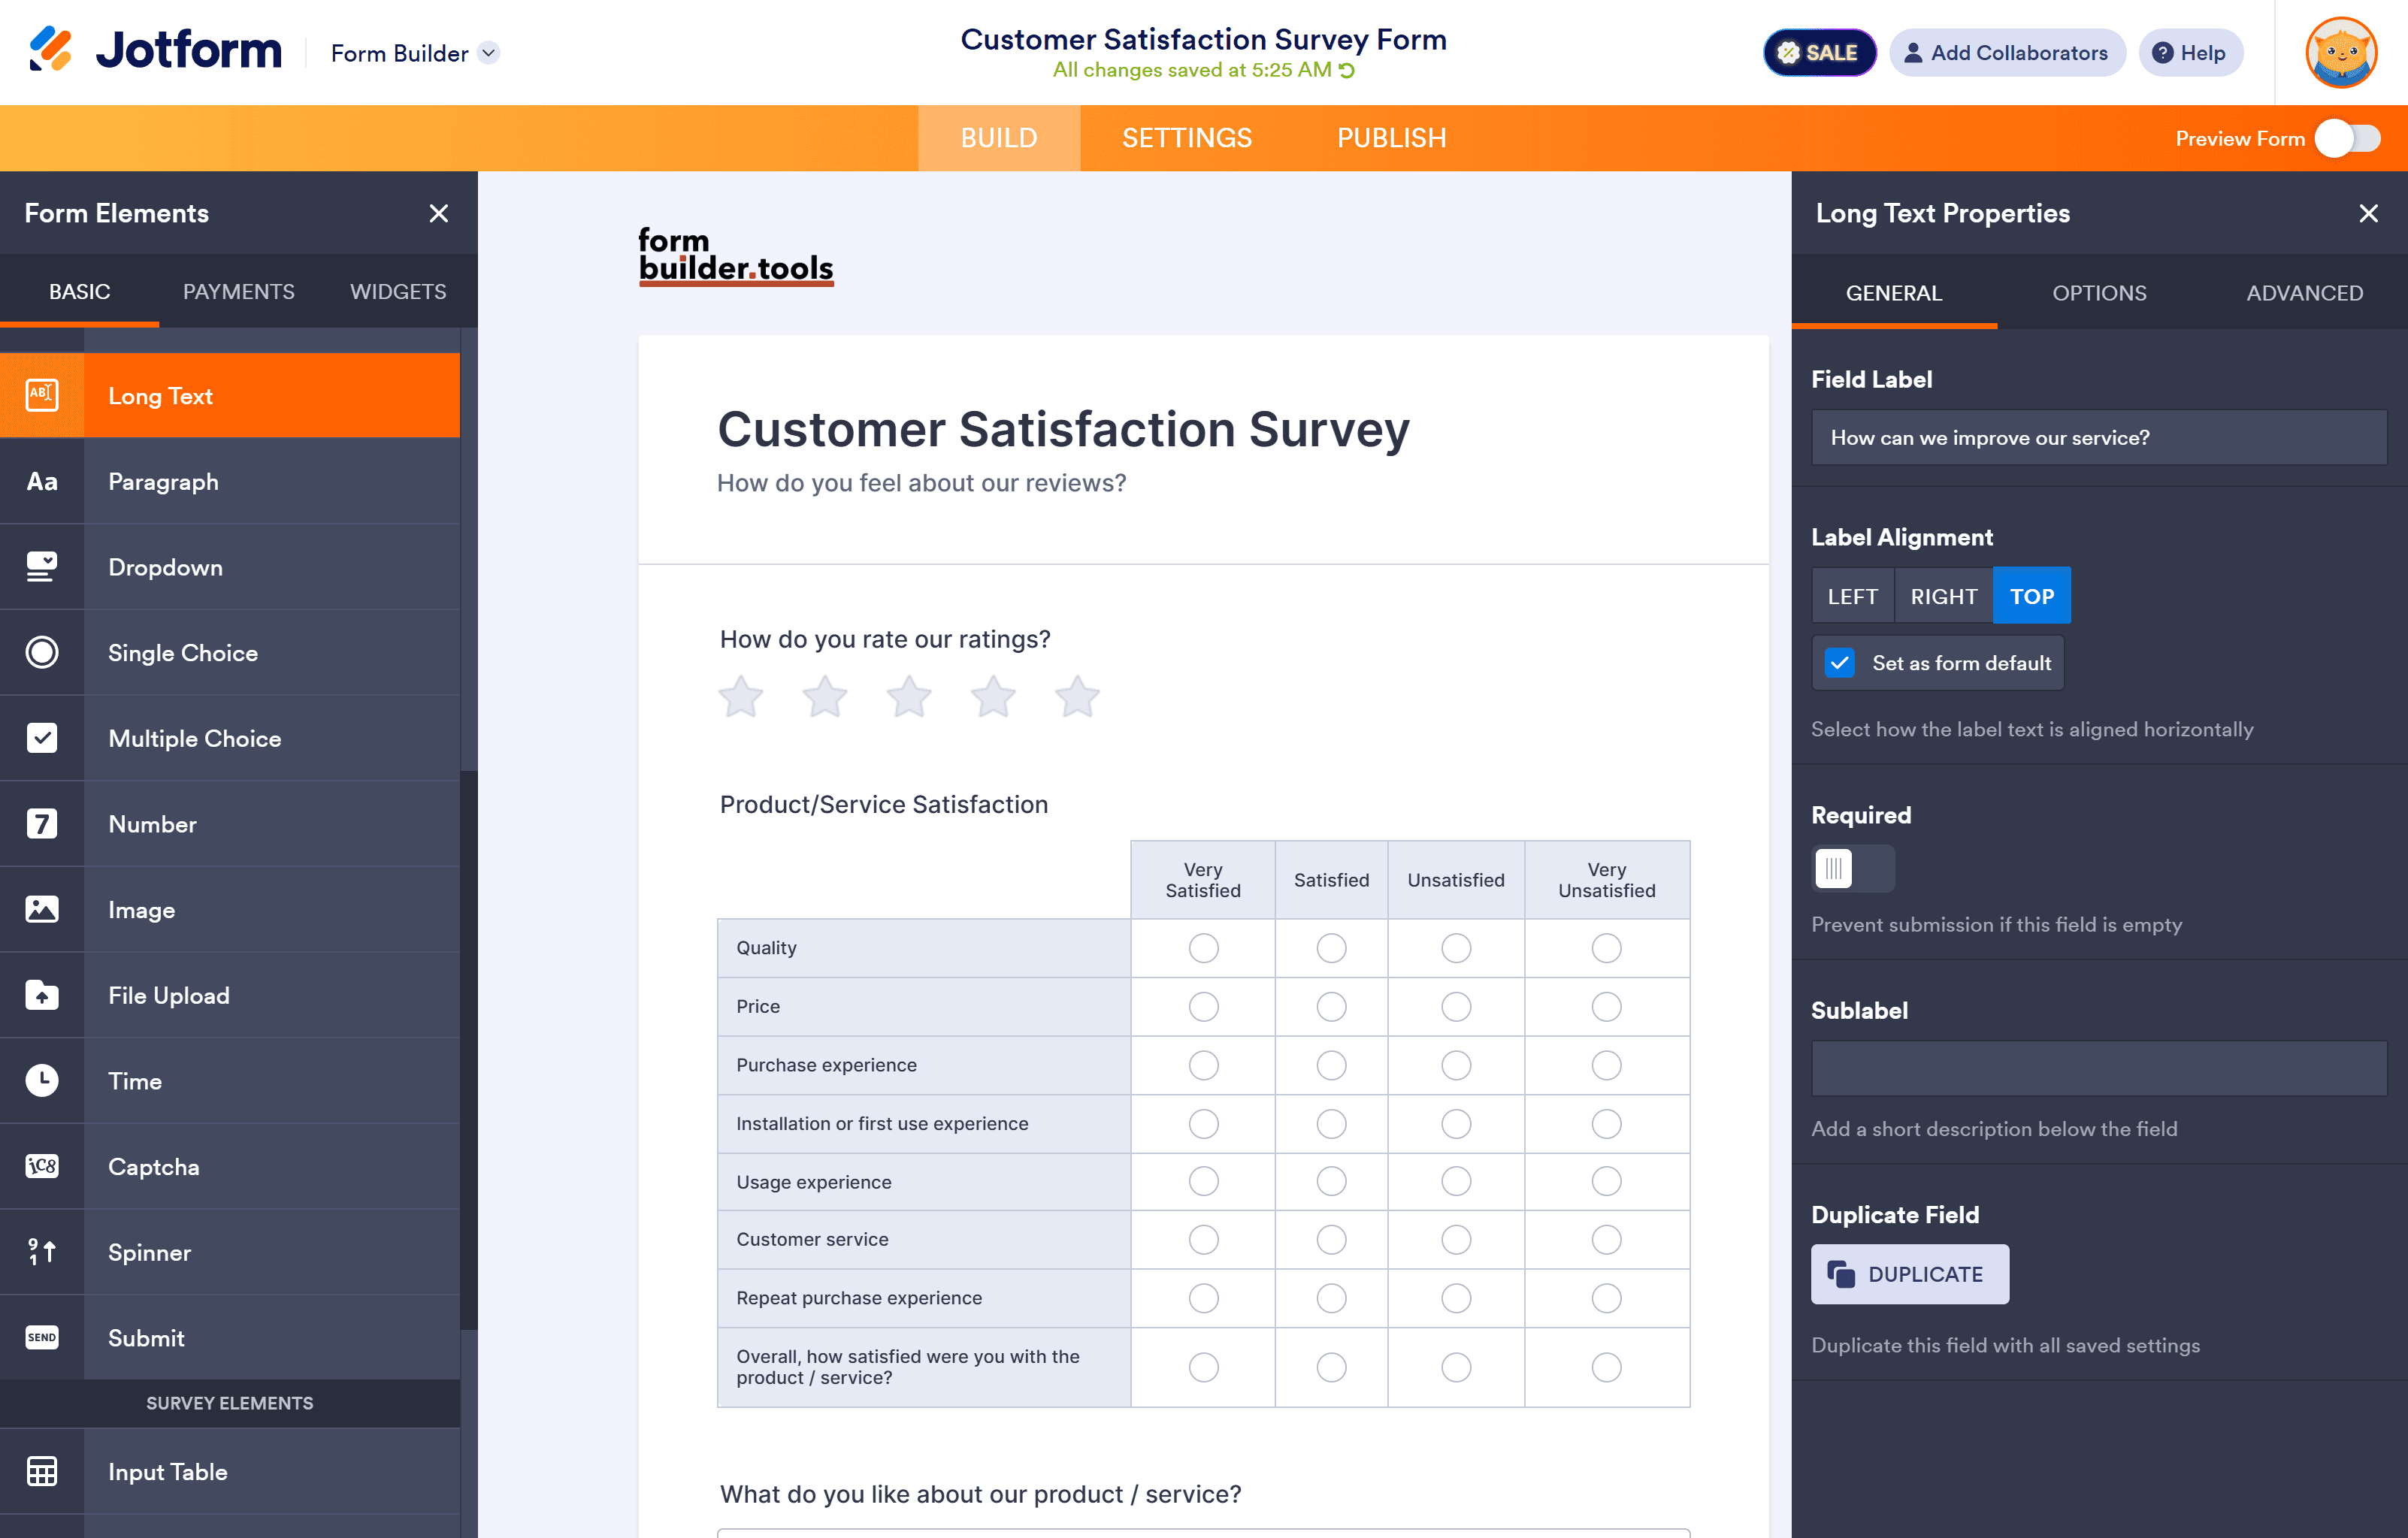The width and height of the screenshot is (2408, 1538).
Task: Click Add Collaborators
Action: 2007,53
